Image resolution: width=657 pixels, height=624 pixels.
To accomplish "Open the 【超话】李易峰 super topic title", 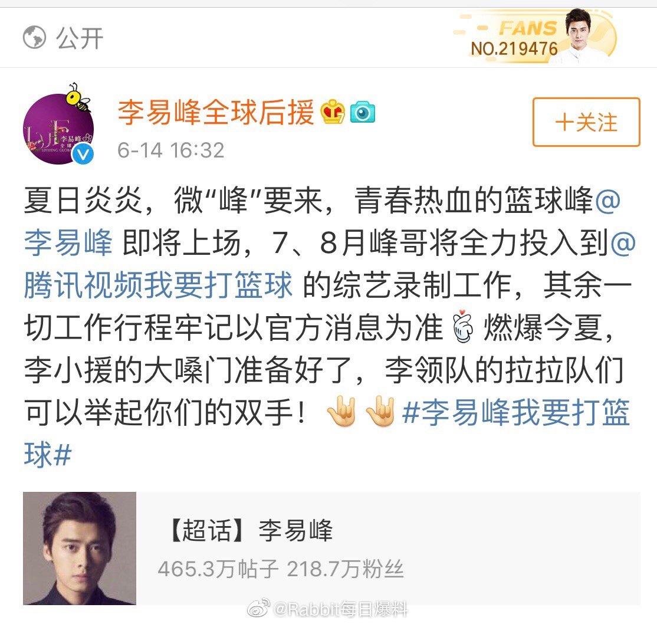I will pyautogui.click(x=249, y=530).
